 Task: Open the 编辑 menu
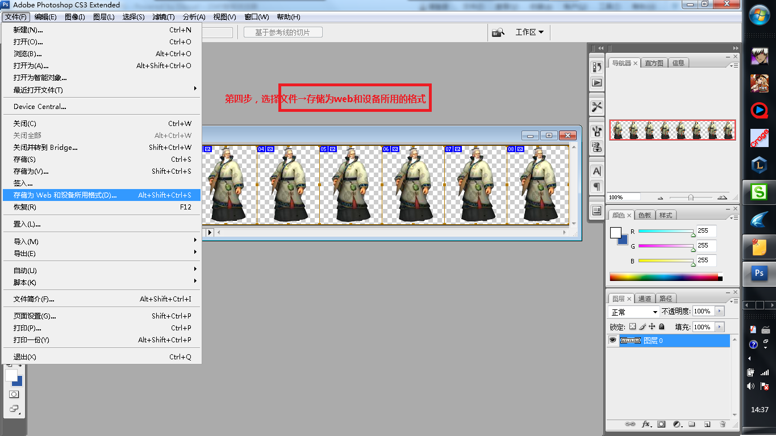pyautogui.click(x=45, y=17)
